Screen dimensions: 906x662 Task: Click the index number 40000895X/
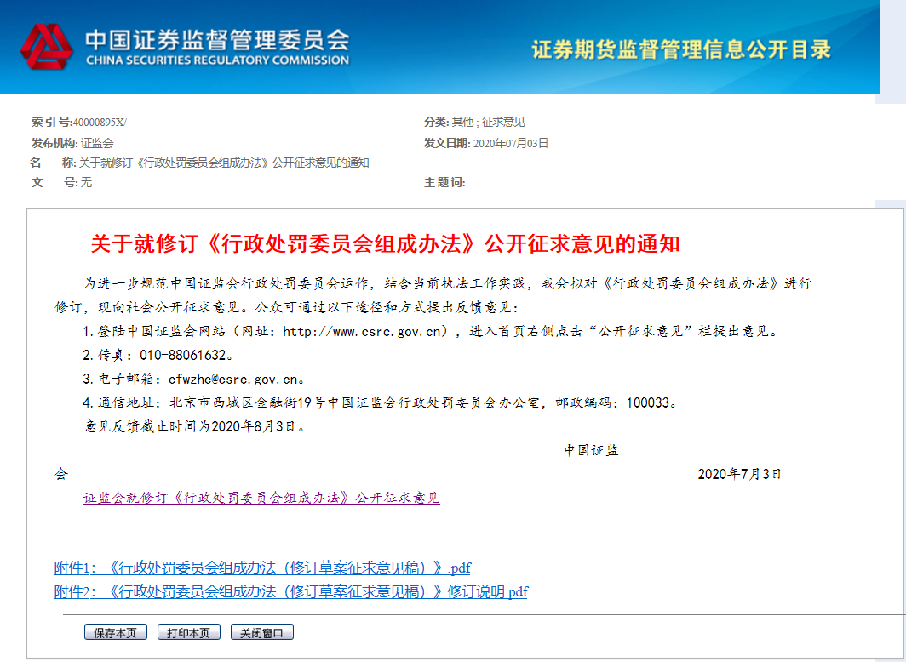pyautogui.click(x=100, y=123)
